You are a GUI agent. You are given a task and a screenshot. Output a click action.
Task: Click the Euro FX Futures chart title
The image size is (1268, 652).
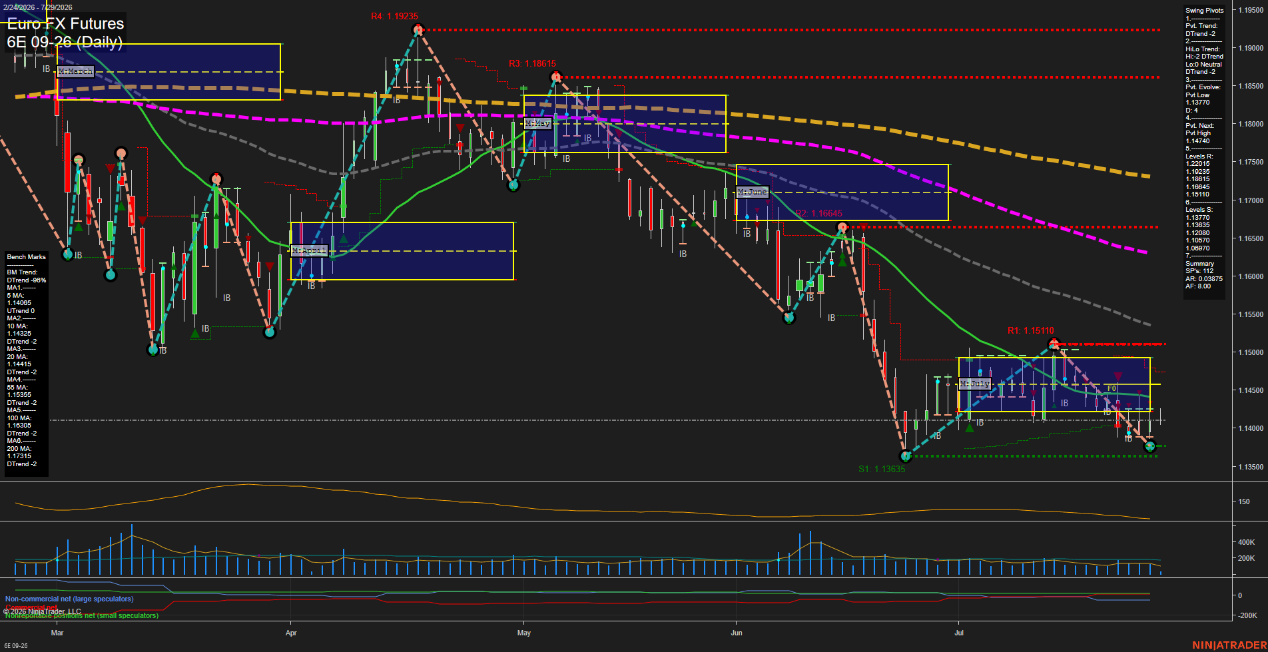(x=65, y=23)
